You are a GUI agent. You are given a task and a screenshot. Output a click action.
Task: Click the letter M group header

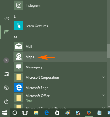click(15, 37)
